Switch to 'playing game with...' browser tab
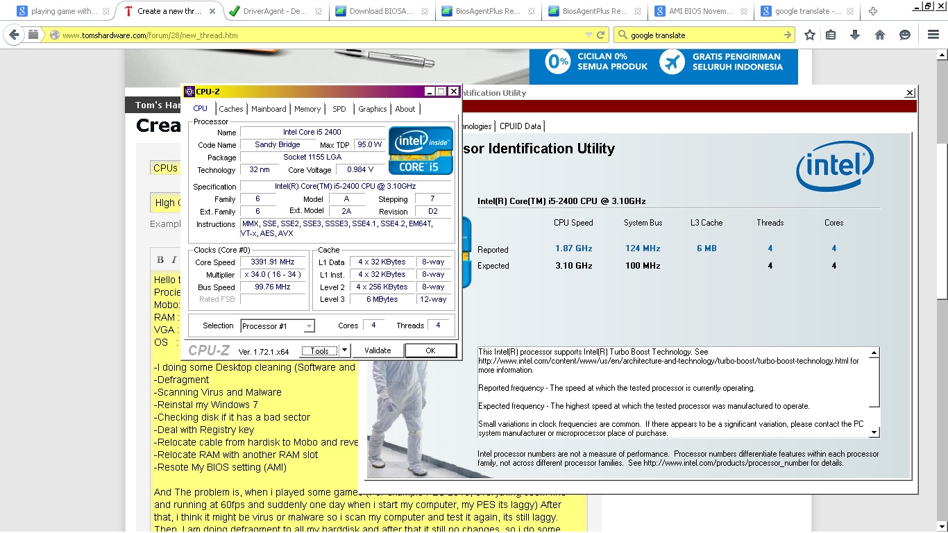Viewport: 948px width, 533px height. pyautogui.click(x=62, y=11)
